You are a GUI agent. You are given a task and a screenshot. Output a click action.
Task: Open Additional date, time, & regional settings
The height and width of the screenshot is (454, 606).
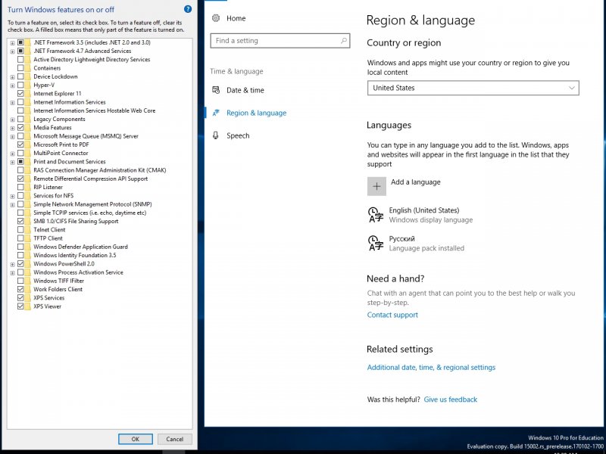[x=431, y=367]
